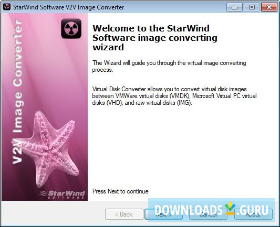
Task: Click the Next button to continue
Action: pyautogui.click(x=163, y=214)
